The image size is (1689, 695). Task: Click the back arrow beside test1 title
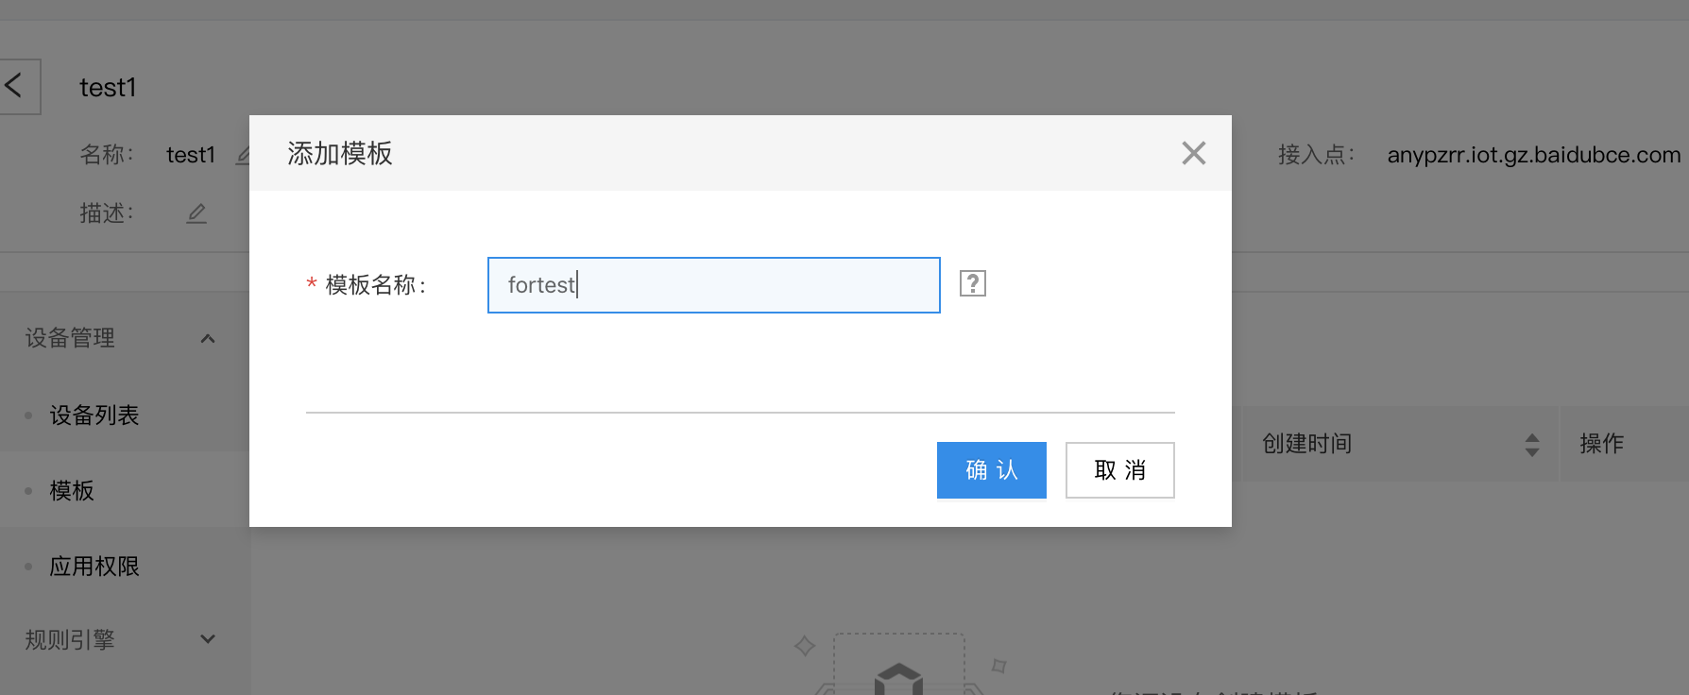click(x=16, y=87)
